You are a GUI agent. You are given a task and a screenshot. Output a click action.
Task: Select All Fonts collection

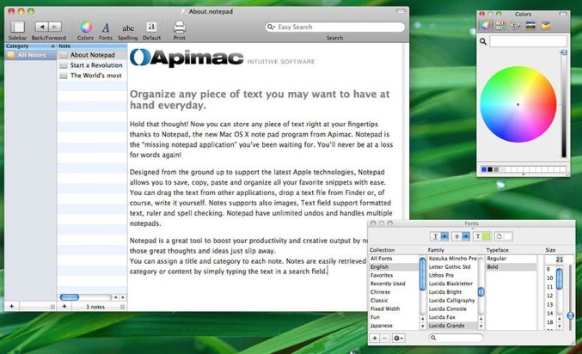tap(394, 259)
